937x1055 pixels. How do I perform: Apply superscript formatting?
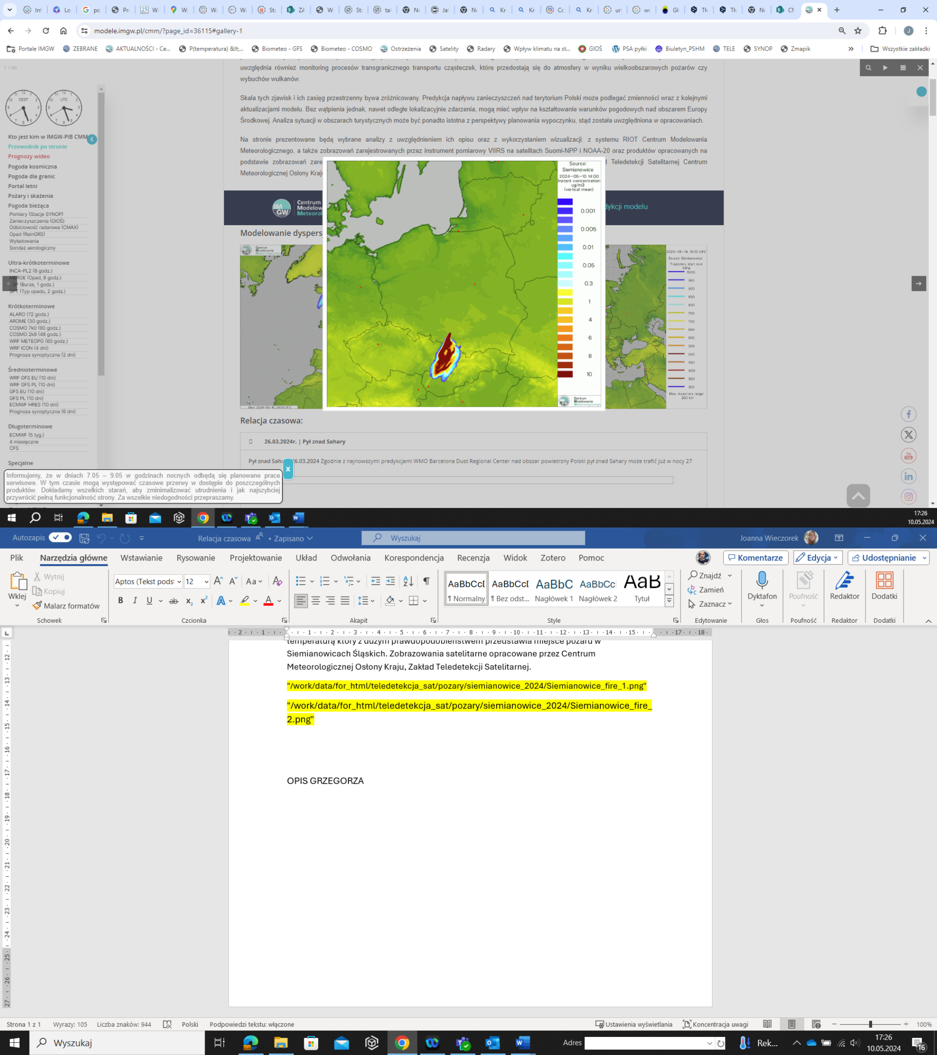point(204,600)
